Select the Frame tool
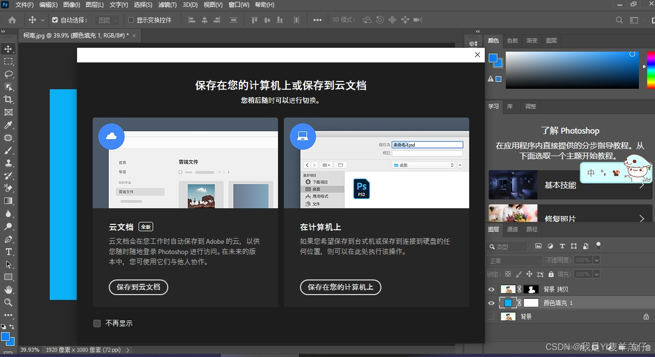Screen dimensions: 655x357 pos(8,112)
